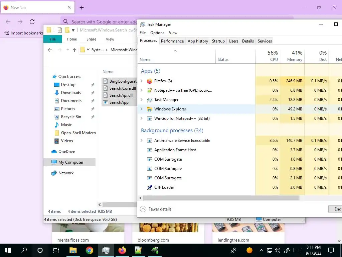342x257 pixels.
Task: Open Desktop in Quick access
Action: click(68, 85)
